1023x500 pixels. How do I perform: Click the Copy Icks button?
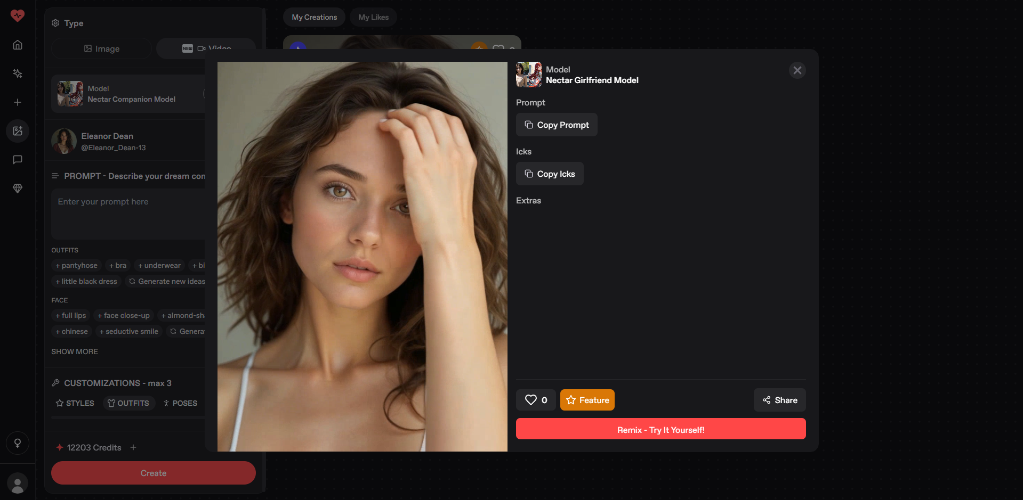point(550,174)
